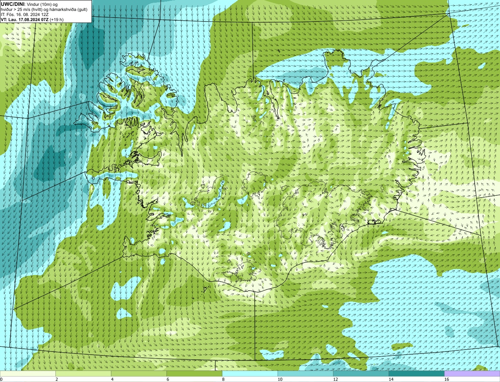The height and width of the screenshot is (382, 500).
Task: Click the legend scale label '8'
Action: coord(223,379)
